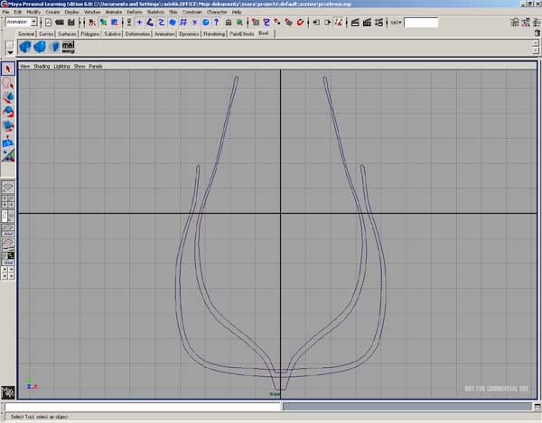542x423 pixels.
Task: Click the MEL command line input
Action: click(143, 407)
